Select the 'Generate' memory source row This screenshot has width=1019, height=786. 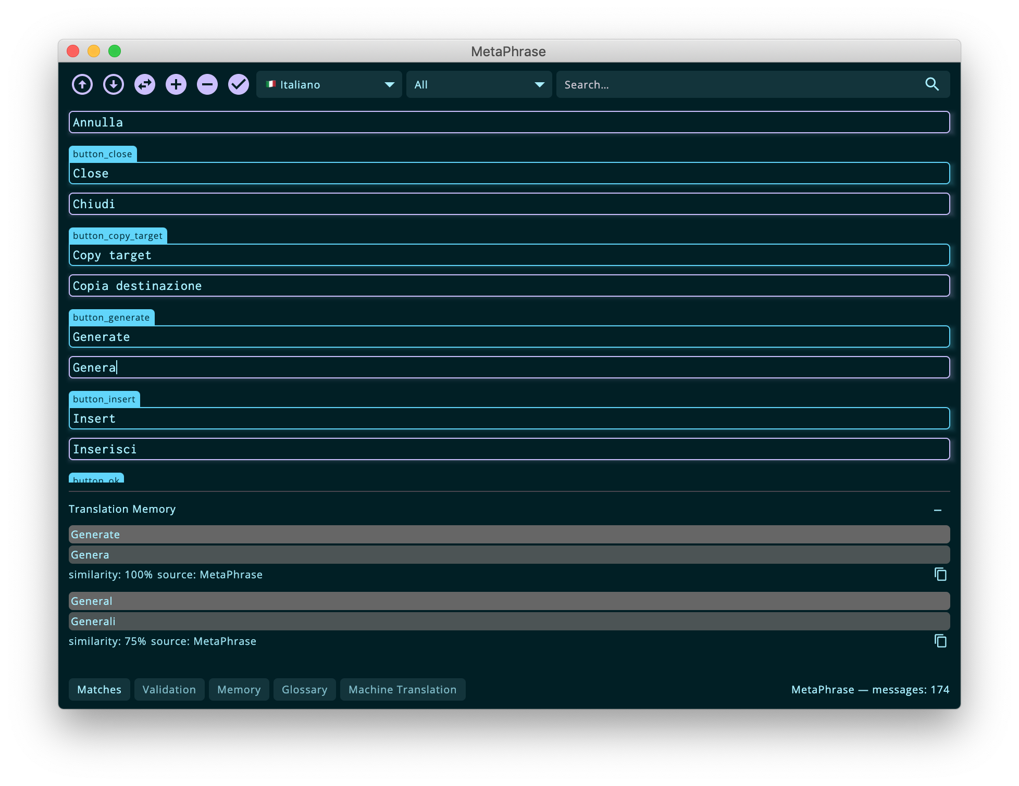click(509, 535)
